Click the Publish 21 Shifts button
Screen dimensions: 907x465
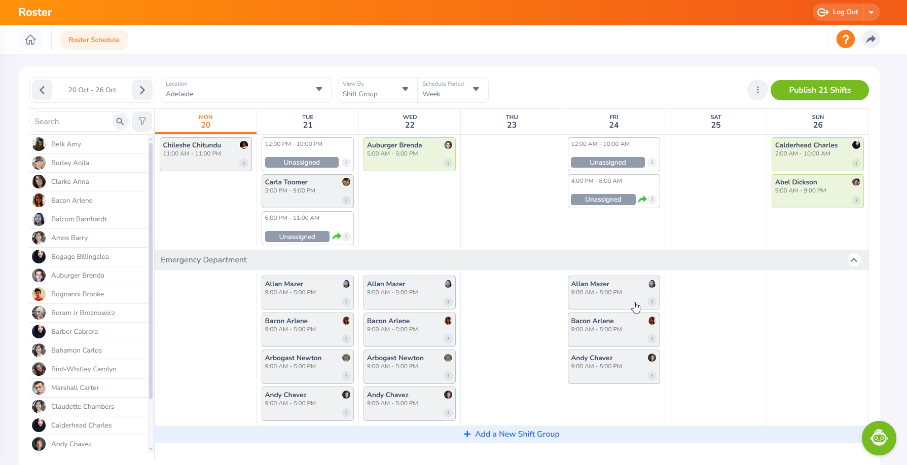[x=819, y=90]
